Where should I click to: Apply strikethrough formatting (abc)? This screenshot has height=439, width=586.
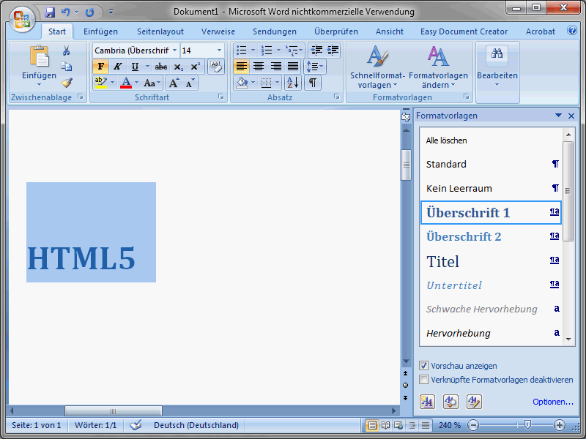click(x=161, y=67)
